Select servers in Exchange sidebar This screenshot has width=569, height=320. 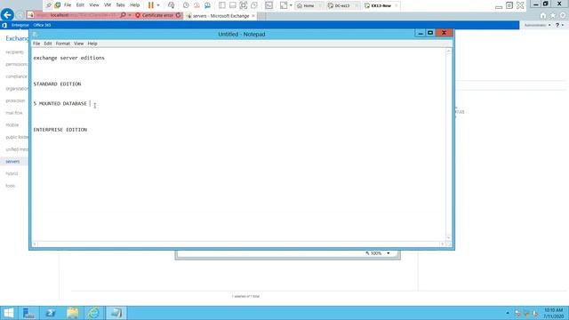point(12,162)
